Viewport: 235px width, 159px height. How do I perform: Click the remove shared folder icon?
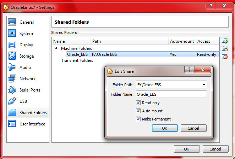(x=225, y=57)
